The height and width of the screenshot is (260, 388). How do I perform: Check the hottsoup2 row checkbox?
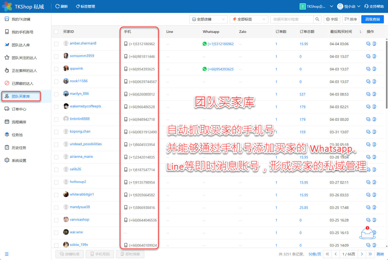point(56,182)
